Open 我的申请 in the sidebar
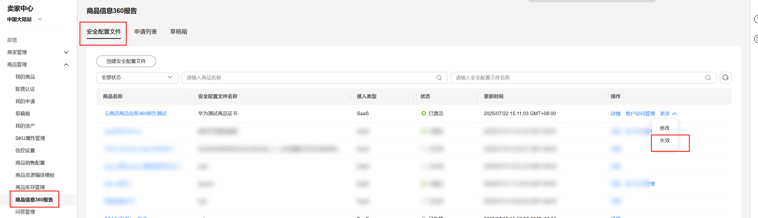Viewport: 758px width, 218px height. click(x=25, y=102)
